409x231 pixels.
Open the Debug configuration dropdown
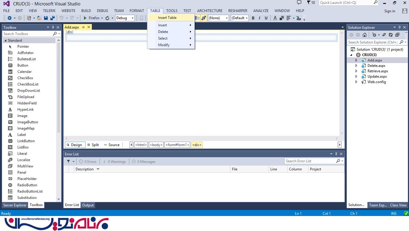click(125, 18)
